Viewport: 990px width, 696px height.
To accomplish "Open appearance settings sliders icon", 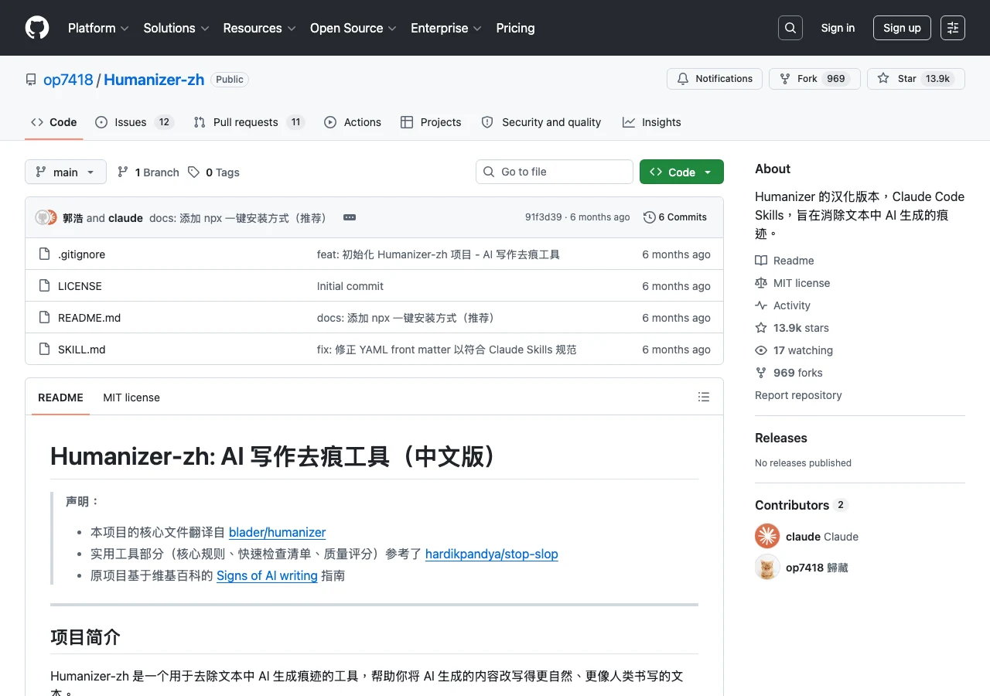I will (x=953, y=28).
